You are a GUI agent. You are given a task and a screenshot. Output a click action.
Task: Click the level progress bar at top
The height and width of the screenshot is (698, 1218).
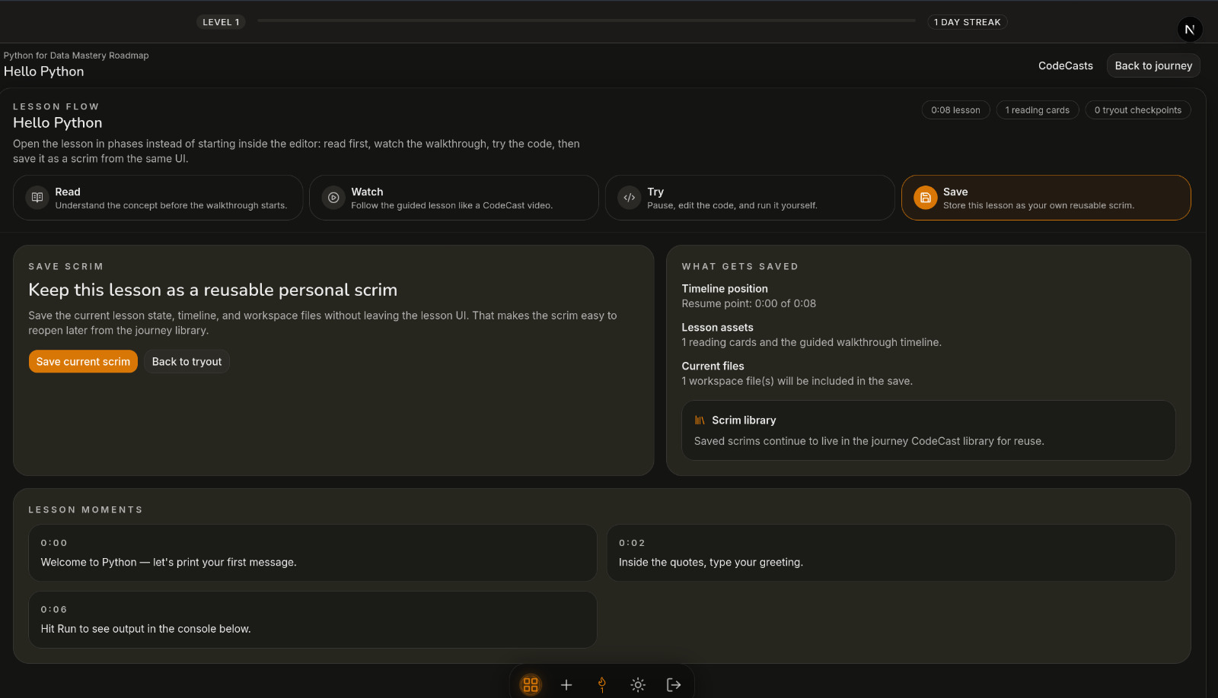coord(586,21)
